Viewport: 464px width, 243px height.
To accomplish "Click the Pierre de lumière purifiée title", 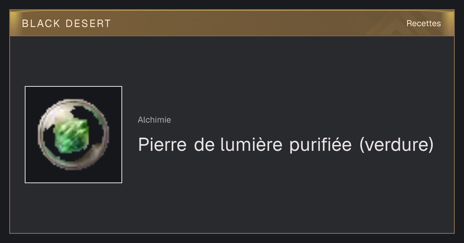I will coord(286,145).
